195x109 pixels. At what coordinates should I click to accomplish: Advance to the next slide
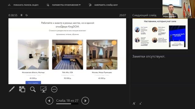(85, 101)
